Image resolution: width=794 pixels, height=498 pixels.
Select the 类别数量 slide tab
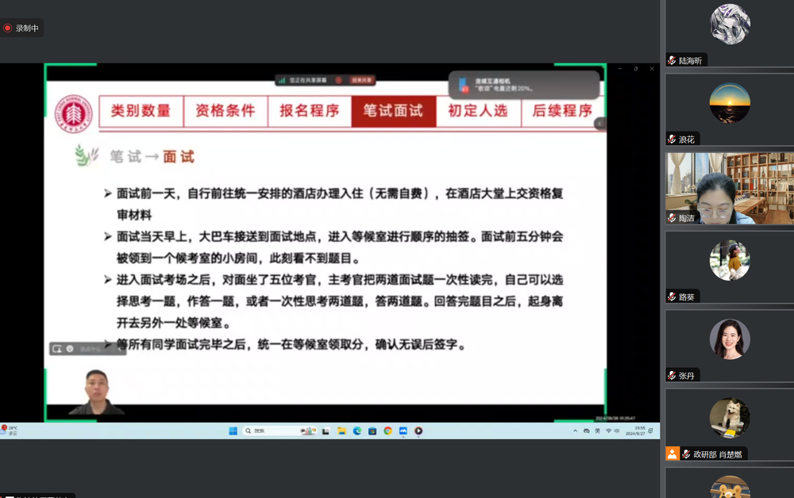(141, 111)
